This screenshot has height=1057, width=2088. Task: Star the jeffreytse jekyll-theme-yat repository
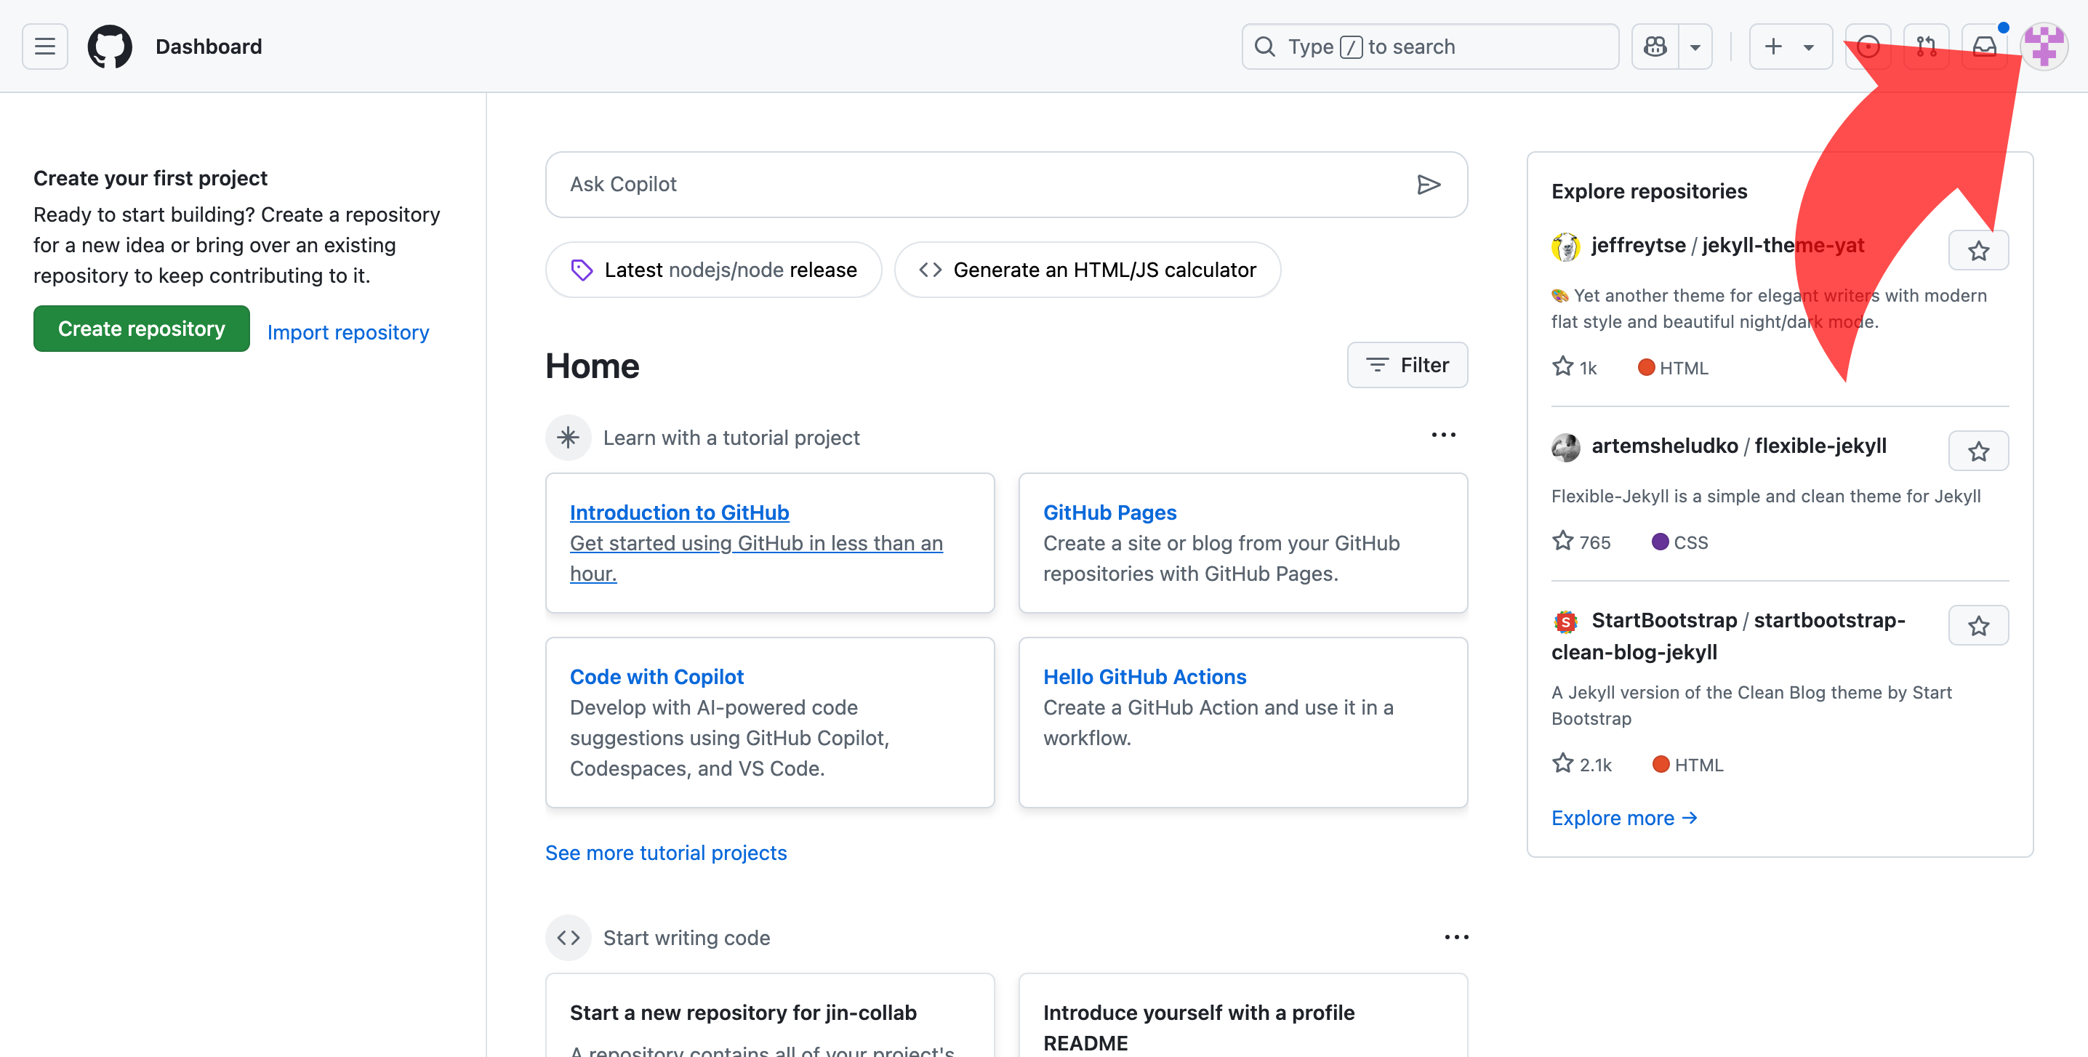[1977, 251]
